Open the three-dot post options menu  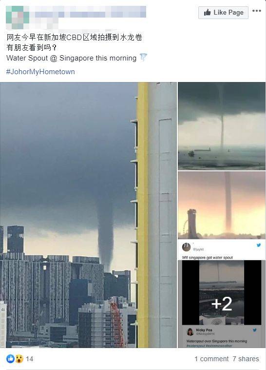[257, 11]
